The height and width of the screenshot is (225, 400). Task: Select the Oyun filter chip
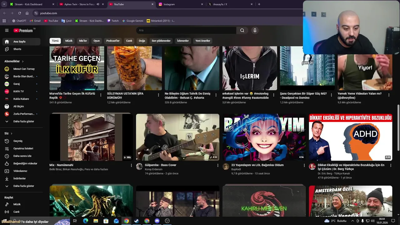tap(97, 41)
